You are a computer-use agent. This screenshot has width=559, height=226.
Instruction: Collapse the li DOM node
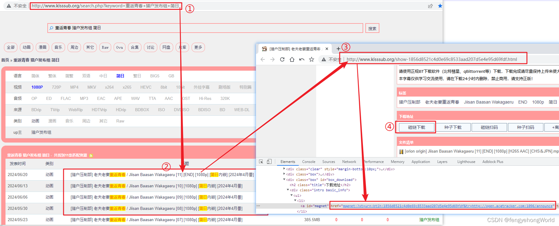[x=295, y=200]
